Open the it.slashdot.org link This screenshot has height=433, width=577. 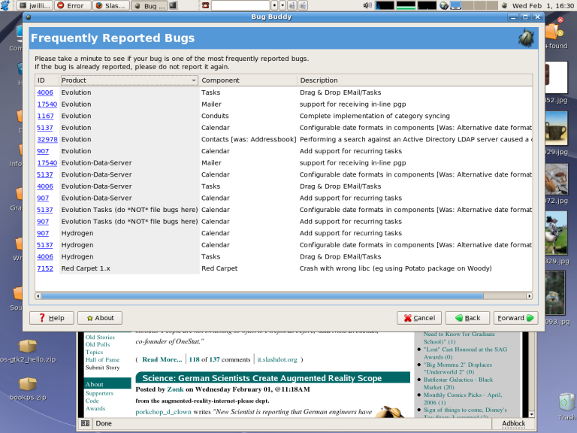click(277, 360)
